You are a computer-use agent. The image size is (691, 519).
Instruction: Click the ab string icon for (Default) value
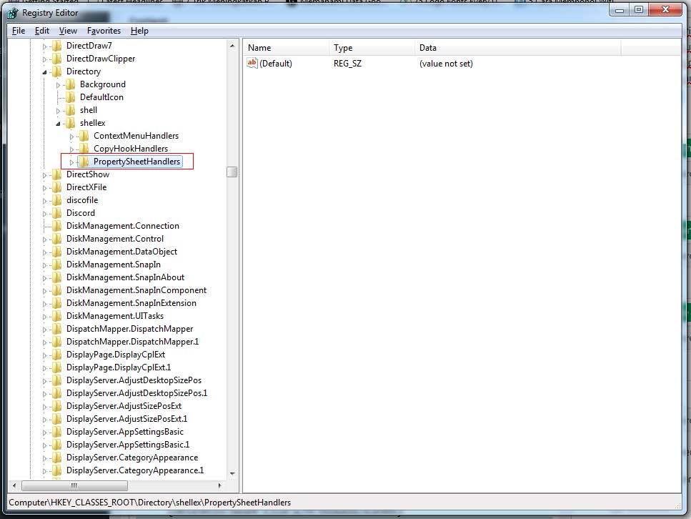(252, 64)
